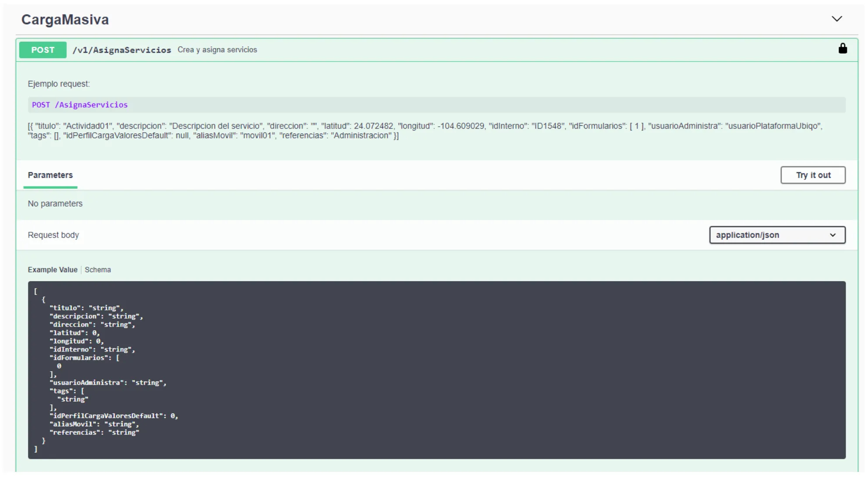Click the "usuarioAdministra": "string" line

(x=108, y=382)
